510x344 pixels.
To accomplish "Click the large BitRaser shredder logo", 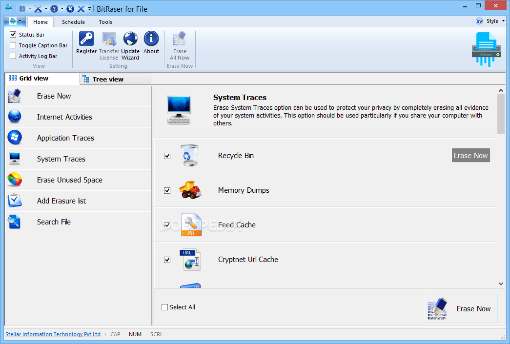I will click(x=486, y=49).
